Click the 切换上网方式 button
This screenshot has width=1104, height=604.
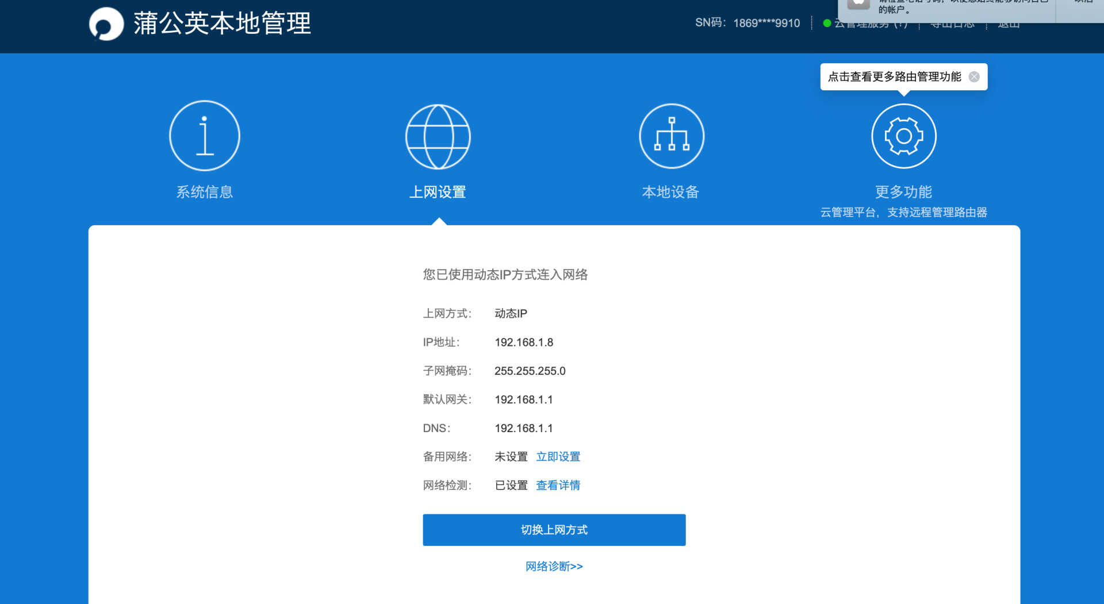coord(554,530)
